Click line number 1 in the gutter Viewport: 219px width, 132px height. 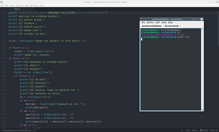(4, 13)
